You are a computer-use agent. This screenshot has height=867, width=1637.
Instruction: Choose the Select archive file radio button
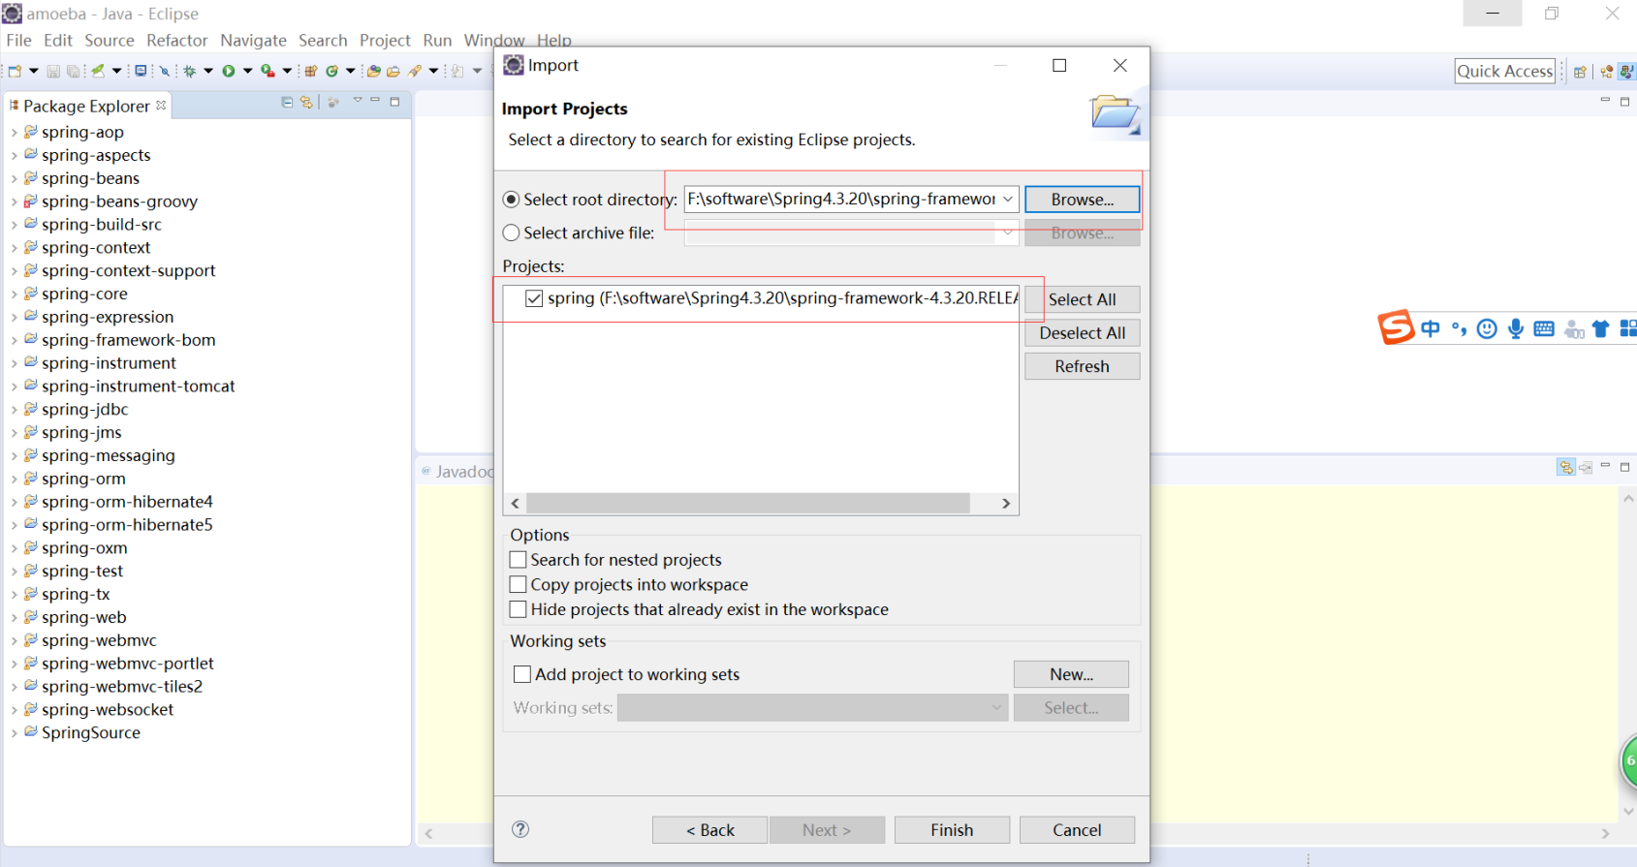click(x=511, y=232)
